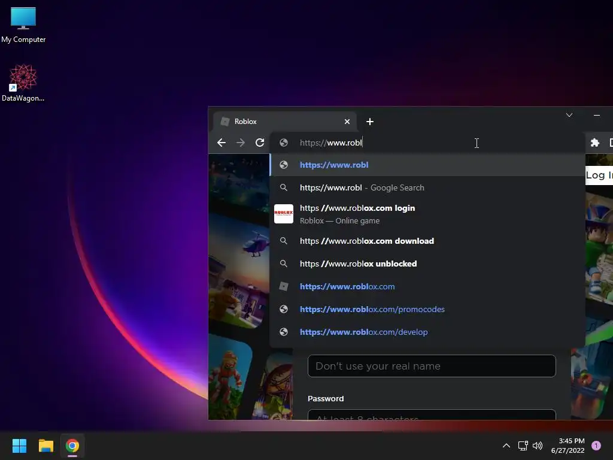Click the Roblox favicon beside roblox.com suggestion
This screenshot has height=460, width=613.
[284, 286]
